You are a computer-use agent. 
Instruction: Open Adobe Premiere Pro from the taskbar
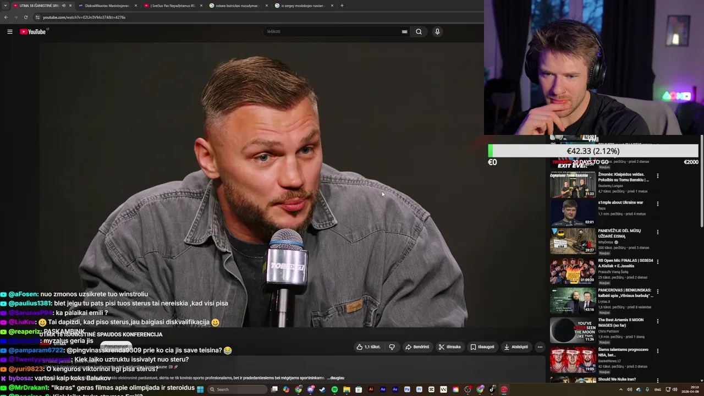419,389
